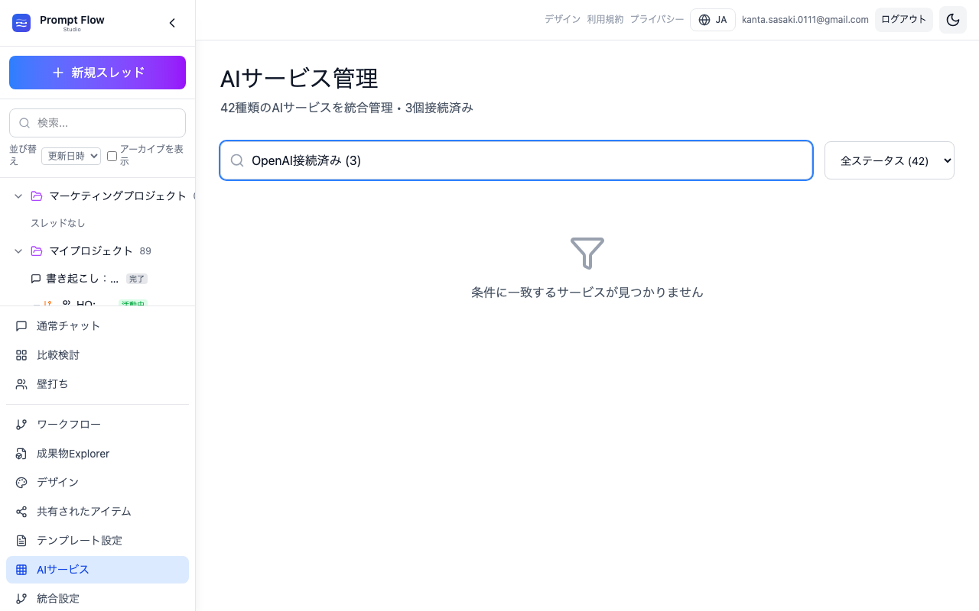Select the AIサービス menu item

(97, 570)
